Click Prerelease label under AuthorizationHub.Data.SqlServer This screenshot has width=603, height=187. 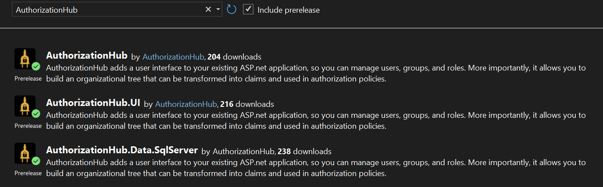pos(28,173)
